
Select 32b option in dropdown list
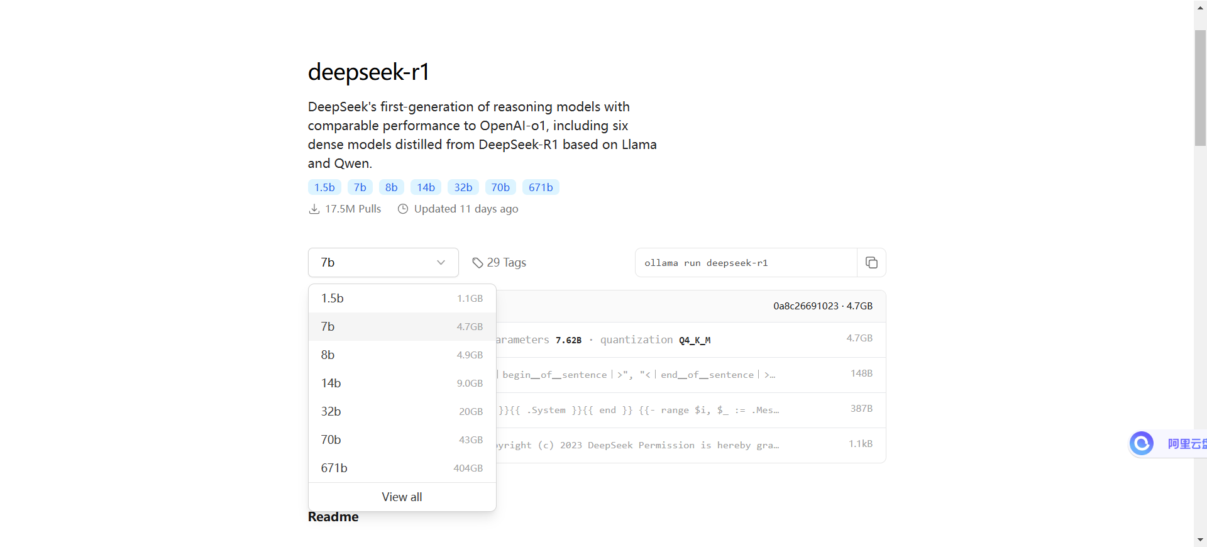[402, 412]
